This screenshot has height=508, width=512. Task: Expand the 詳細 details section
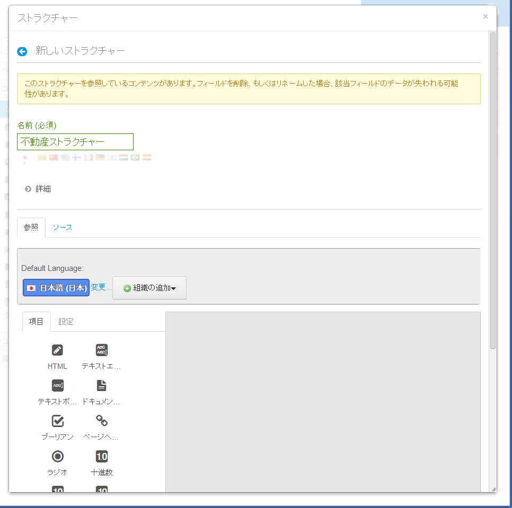coord(38,189)
